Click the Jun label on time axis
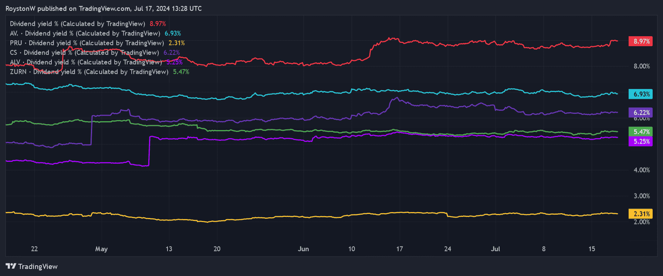 (x=303, y=249)
